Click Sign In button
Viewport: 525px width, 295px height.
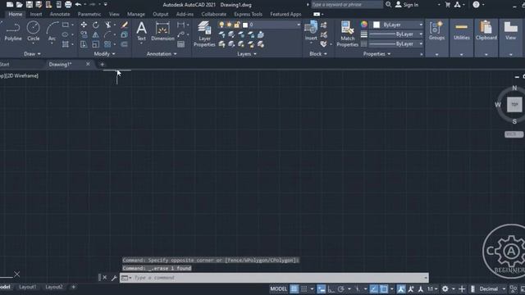[x=407, y=5]
